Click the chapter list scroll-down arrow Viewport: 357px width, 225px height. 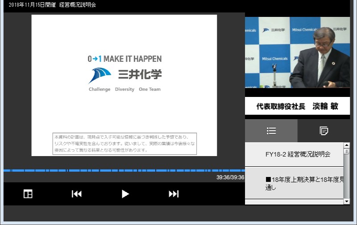point(347,201)
